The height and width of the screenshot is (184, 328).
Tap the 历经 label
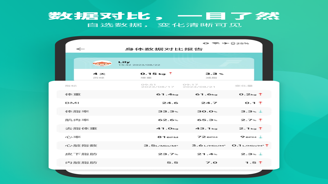(x=98, y=77)
